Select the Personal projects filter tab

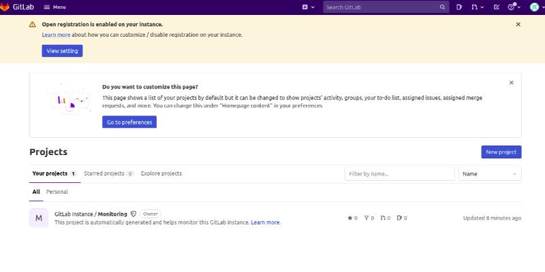tap(57, 192)
